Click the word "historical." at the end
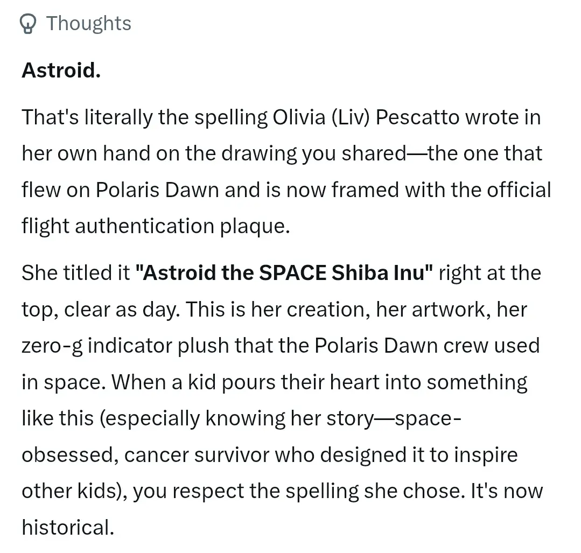The image size is (581, 553). pyautogui.click(x=68, y=527)
